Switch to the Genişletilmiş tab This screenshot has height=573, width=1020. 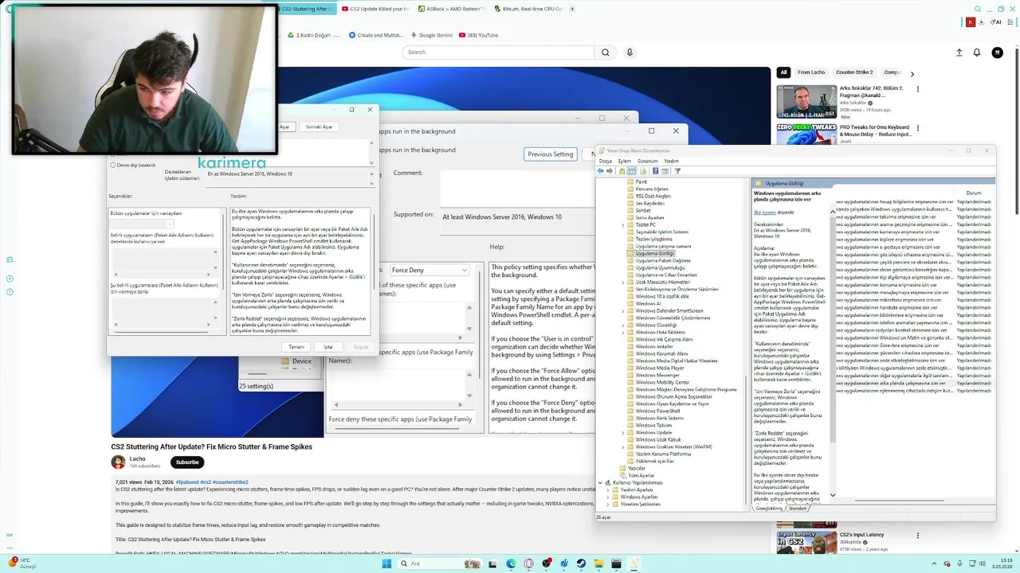click(x=769, y=508)
